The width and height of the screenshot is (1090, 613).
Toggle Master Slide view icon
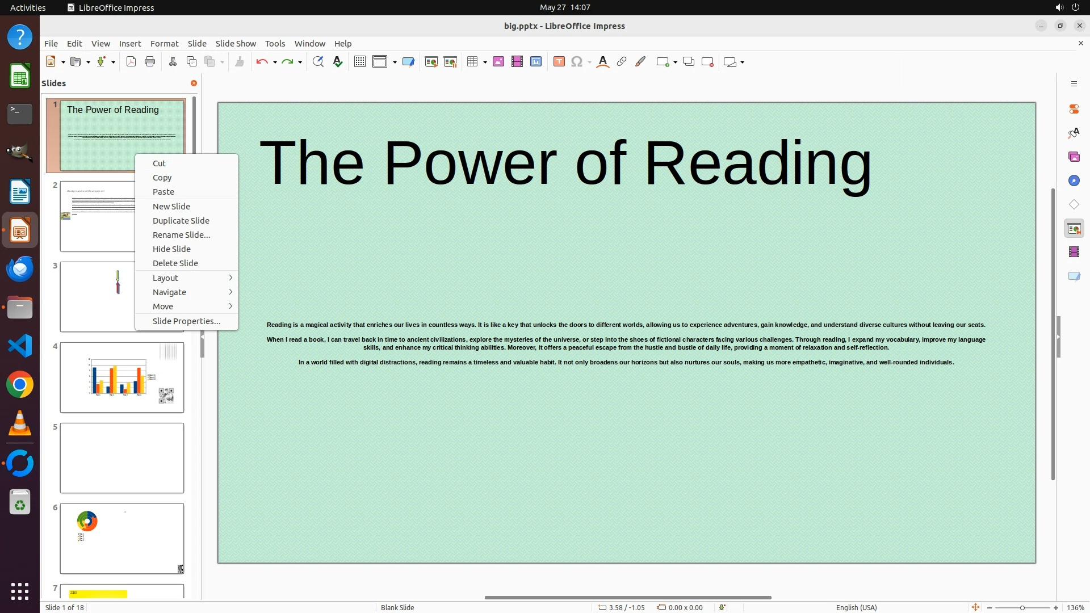coord(408,62)
